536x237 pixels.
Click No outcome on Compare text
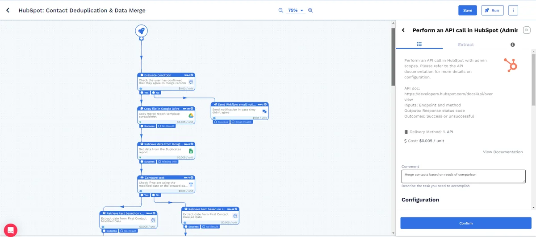pos(156,195)
